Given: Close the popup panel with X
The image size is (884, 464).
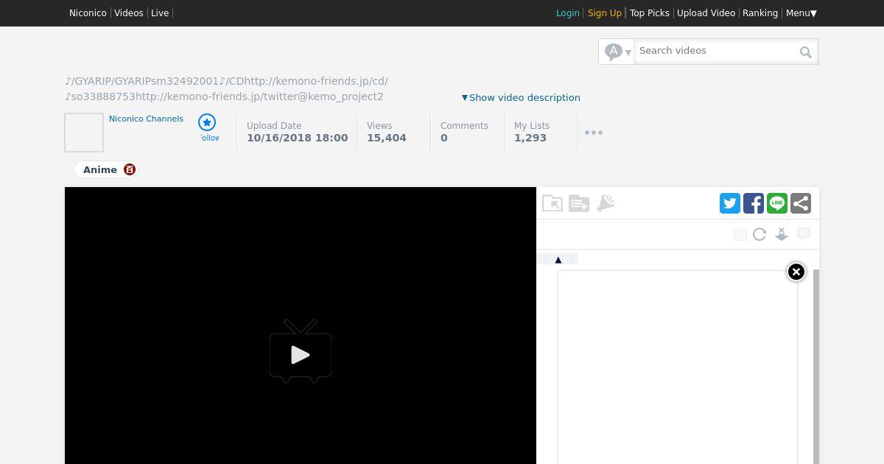Looking at the screenshot, I should pyautogui.click(x=796, y=272).
